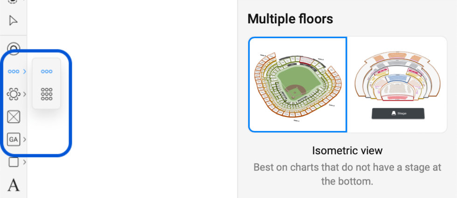
Task: Choose the isometric stadium view thumbnail
Action: [298, 84]
